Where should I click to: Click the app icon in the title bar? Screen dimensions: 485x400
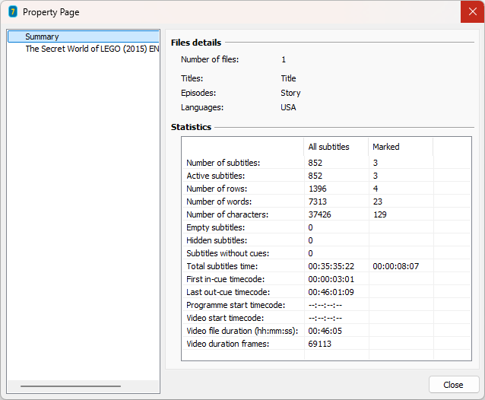(12, 12)
